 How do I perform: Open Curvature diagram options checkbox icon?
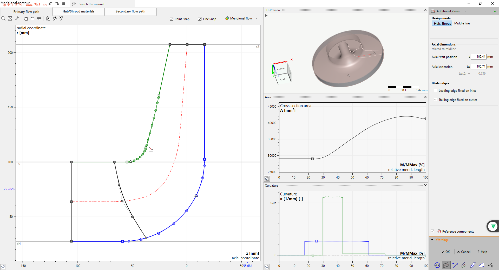coord(267,267)
